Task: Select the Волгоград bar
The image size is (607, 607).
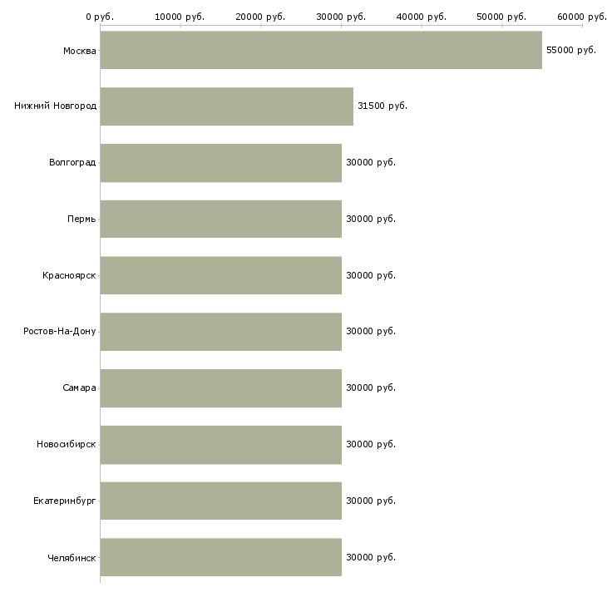Action: (220, 163)
